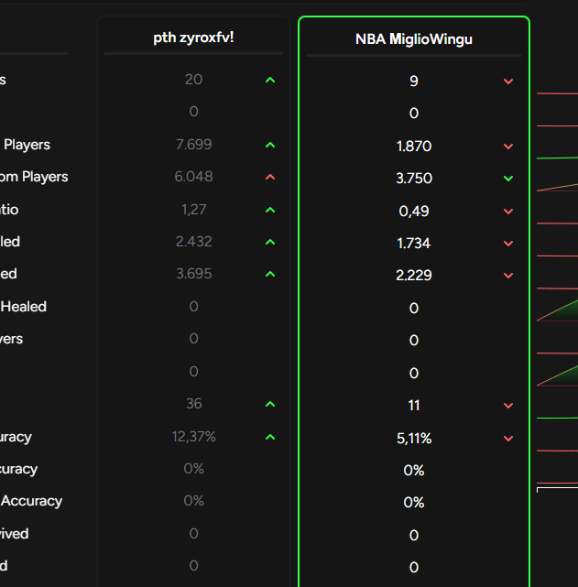This screenshot has height=587, width=578.
Task: Click value '0,49' in NBA MiglioWingu column
Action: pyautogui.click(x=414, y=212)
